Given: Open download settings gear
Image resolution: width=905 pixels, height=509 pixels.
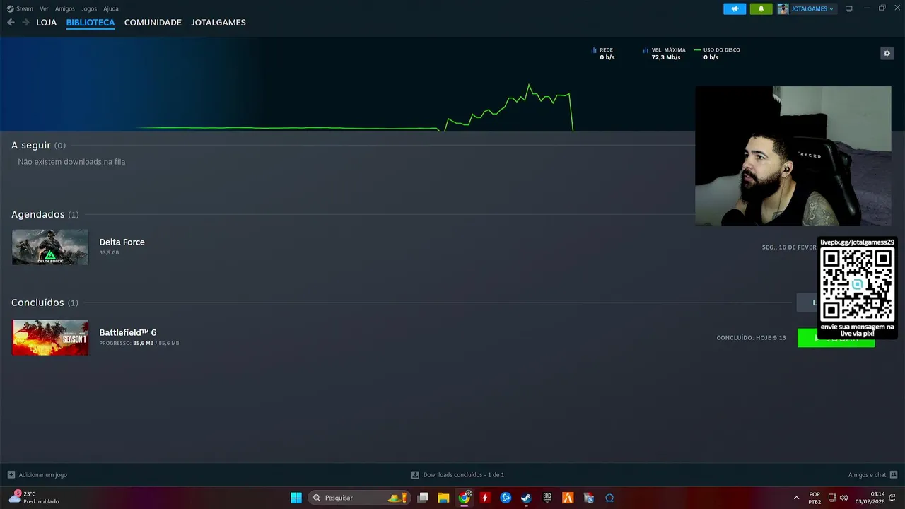Looking at the screenshot, I should pyautogui.click(x=887, y=53).
